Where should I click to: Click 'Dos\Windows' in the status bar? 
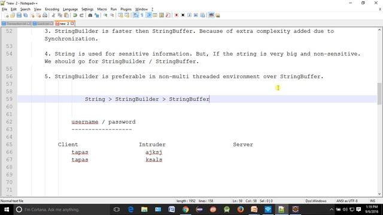316,201
